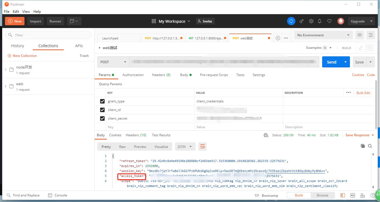Expand the web collection
Viewport: 380px width, 202px height.
coord(5,86)
